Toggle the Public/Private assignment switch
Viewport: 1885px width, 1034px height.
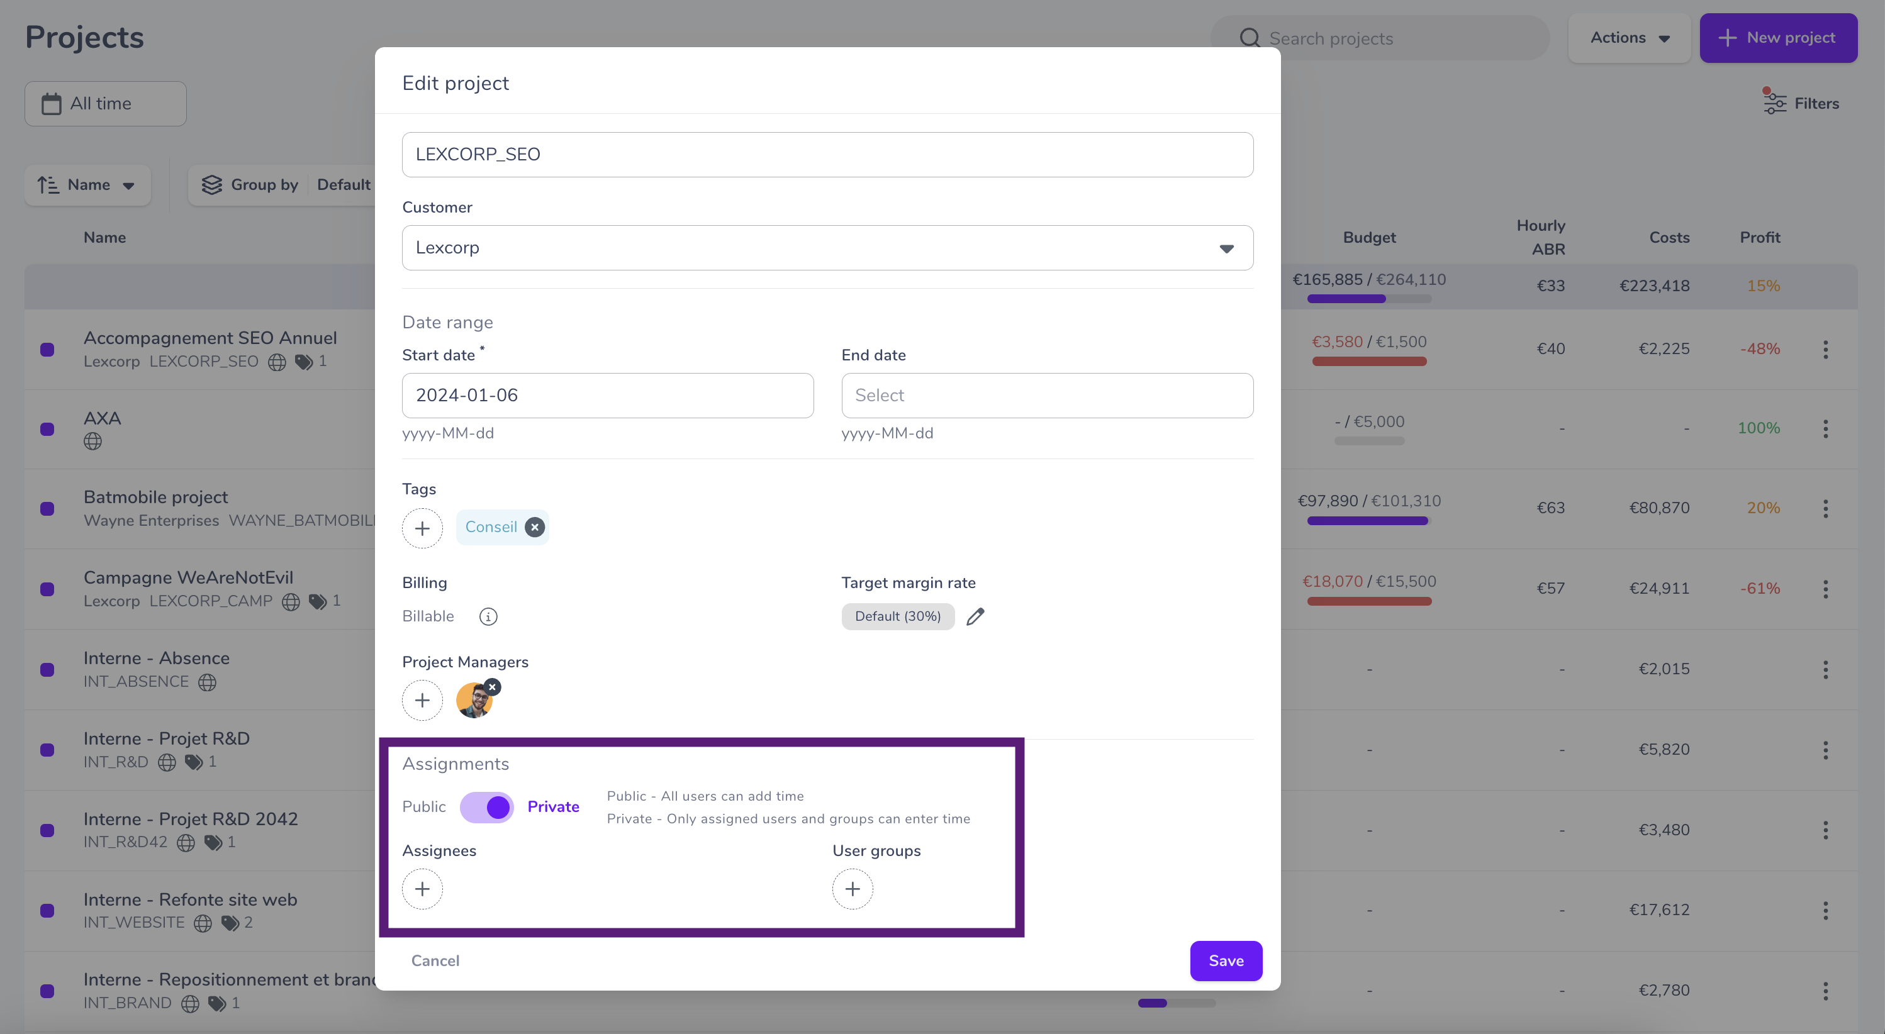pos(486,808)
